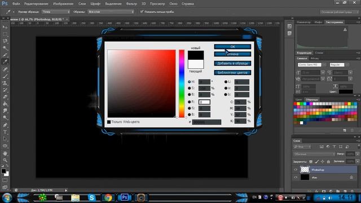
Task: Open the Окно menu
Action: (173, 4)
